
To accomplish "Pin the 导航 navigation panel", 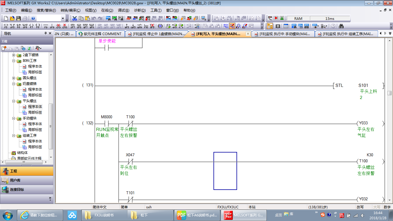I will click(45, 33).
